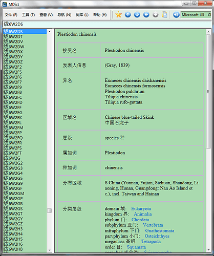Click the word list scrollbar down arrow
This screenshot has width=214, height=256.
coord(50,250)
